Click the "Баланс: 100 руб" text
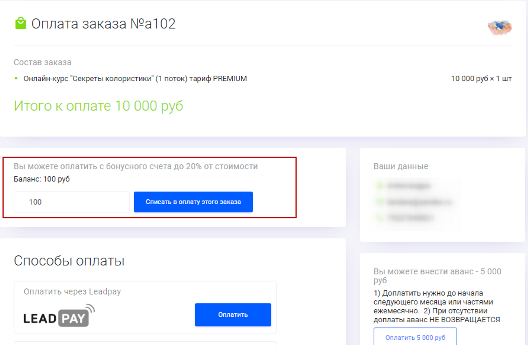The height and width of the screenshot is (345, 528). pos(42,179)
